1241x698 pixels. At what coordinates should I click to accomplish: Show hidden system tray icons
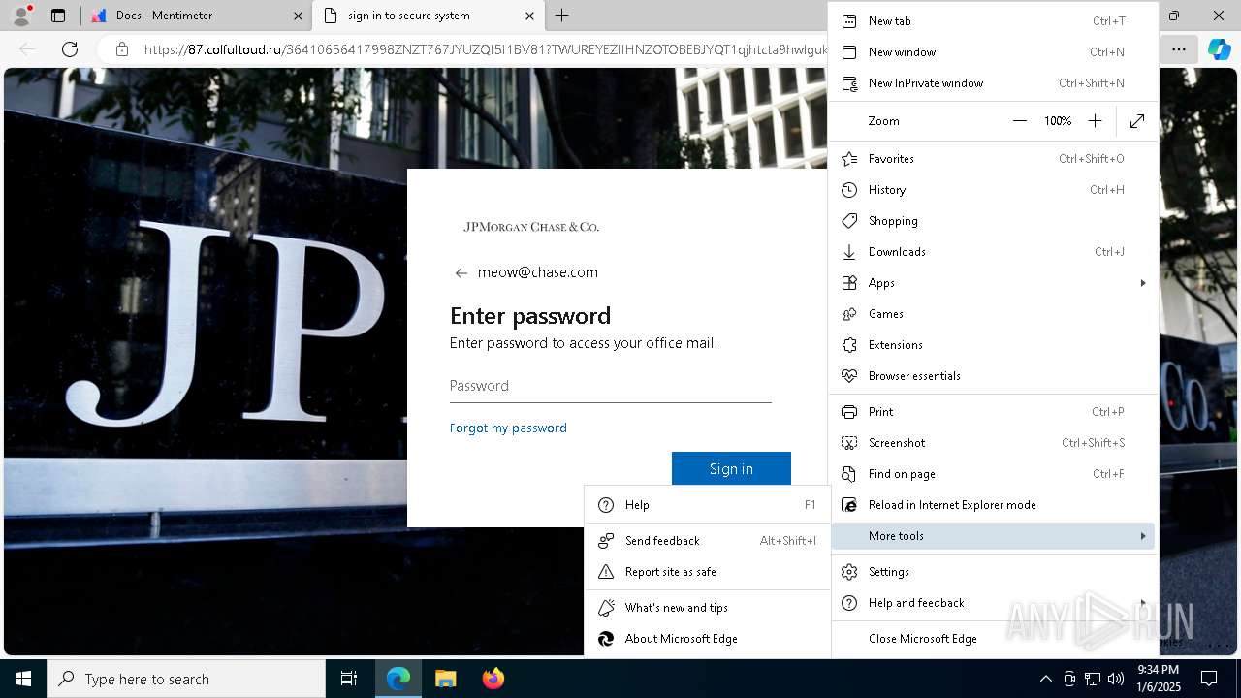click(x=1045, y=679)
